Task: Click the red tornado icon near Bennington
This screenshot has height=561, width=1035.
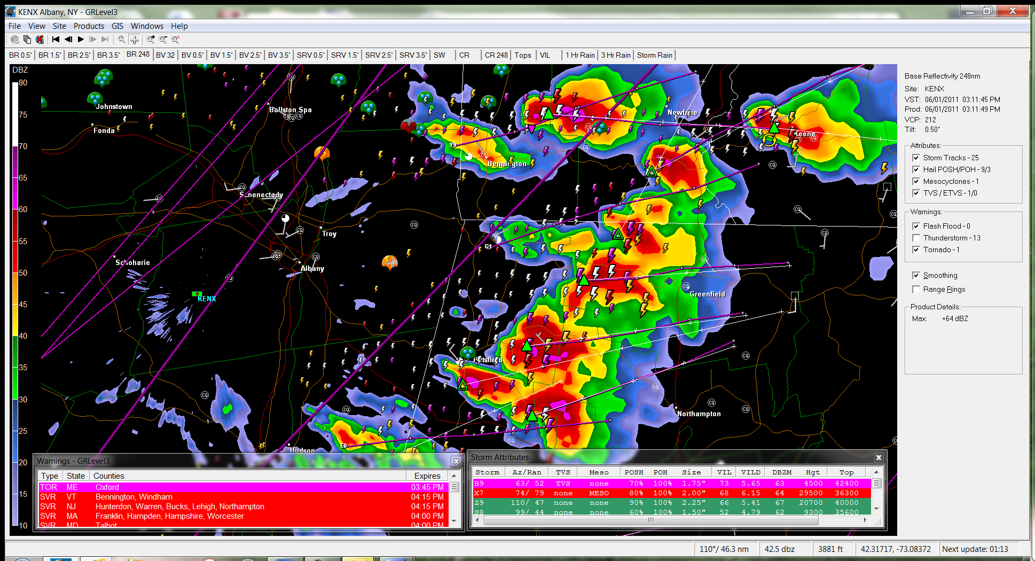Action: click(x=408, y=126)
